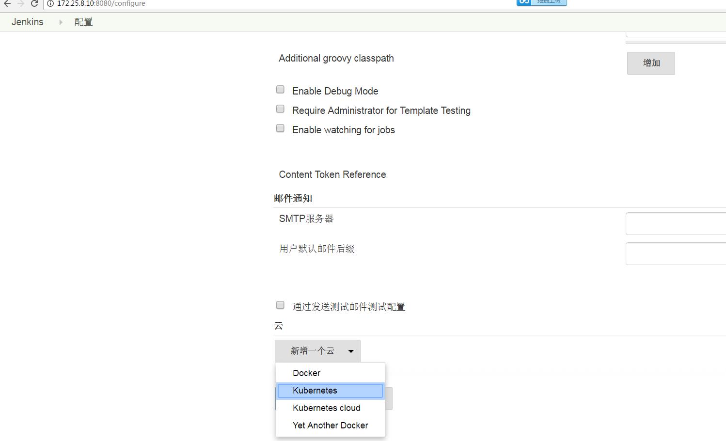Enable Debug Mode checkbox
This screenshot has width=726, height=441.
280,89
